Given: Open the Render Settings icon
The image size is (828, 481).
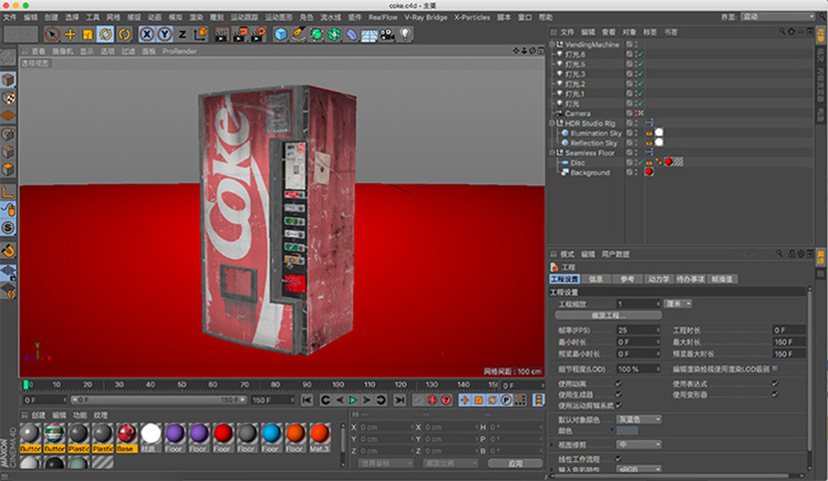Looking at the screenshot, I should click(257, 34).
